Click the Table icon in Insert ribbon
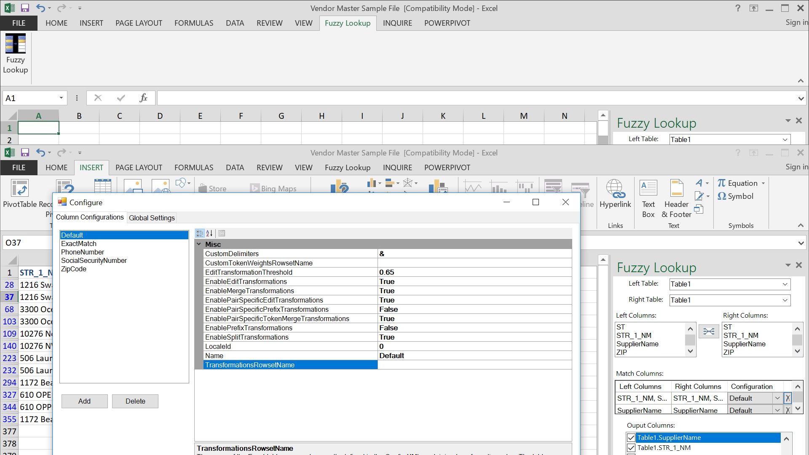This screenshot has height=455, width=809. pos(102,186)
